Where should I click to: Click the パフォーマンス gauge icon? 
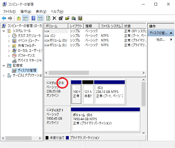click(x=14, y=56)
